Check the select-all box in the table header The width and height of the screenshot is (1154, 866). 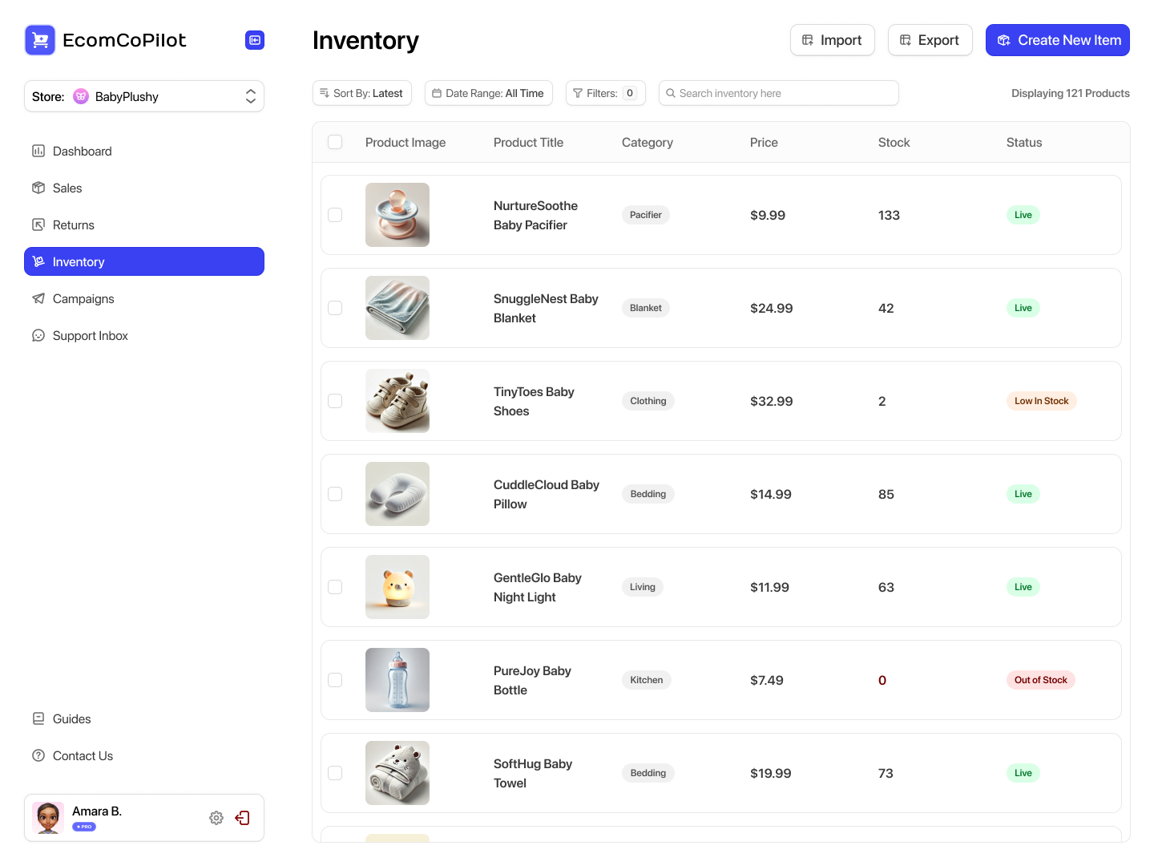[x=335, y=142]
